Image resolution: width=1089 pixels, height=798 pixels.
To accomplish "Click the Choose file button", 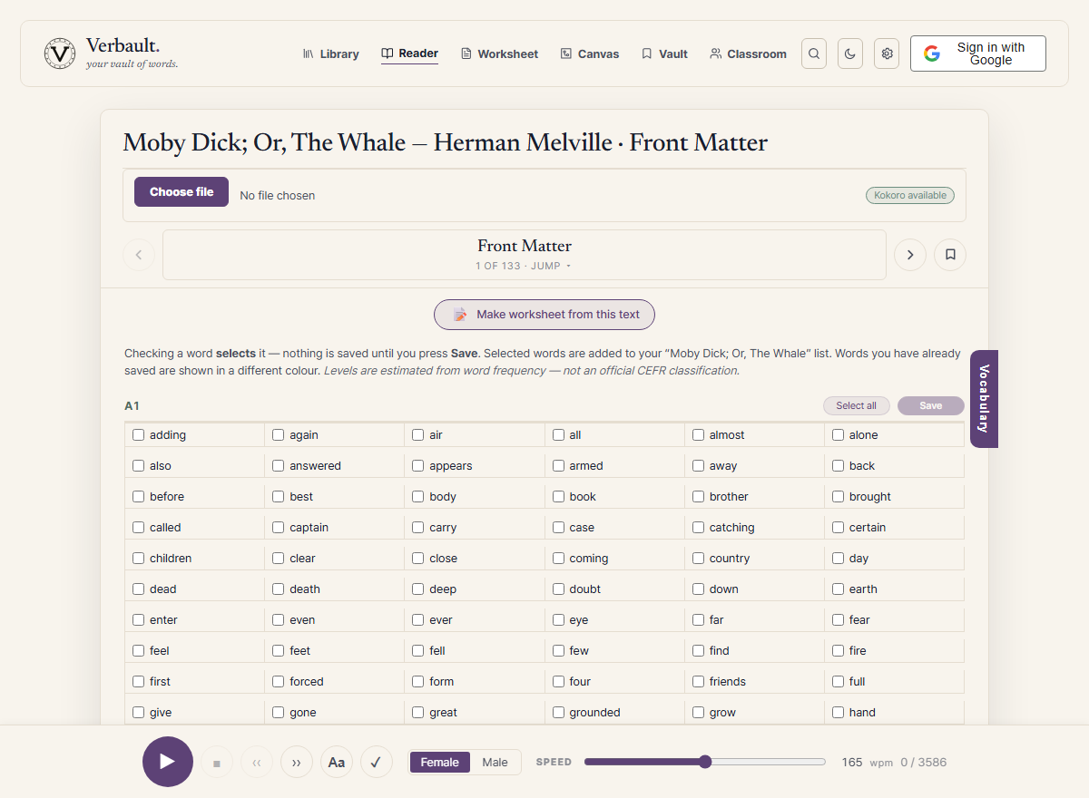I will (181, 192).
